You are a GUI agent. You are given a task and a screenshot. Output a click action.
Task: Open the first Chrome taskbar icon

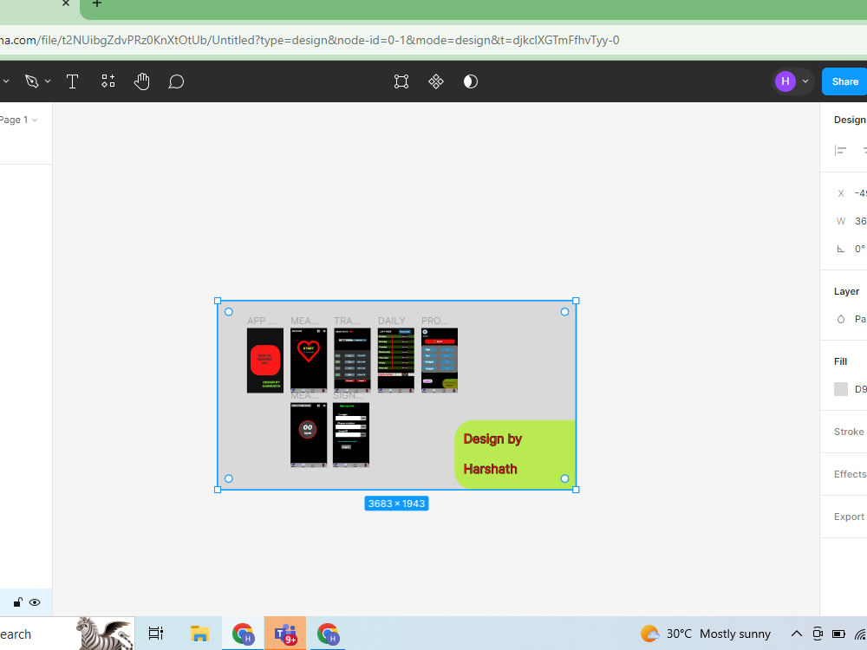(243, 634)
